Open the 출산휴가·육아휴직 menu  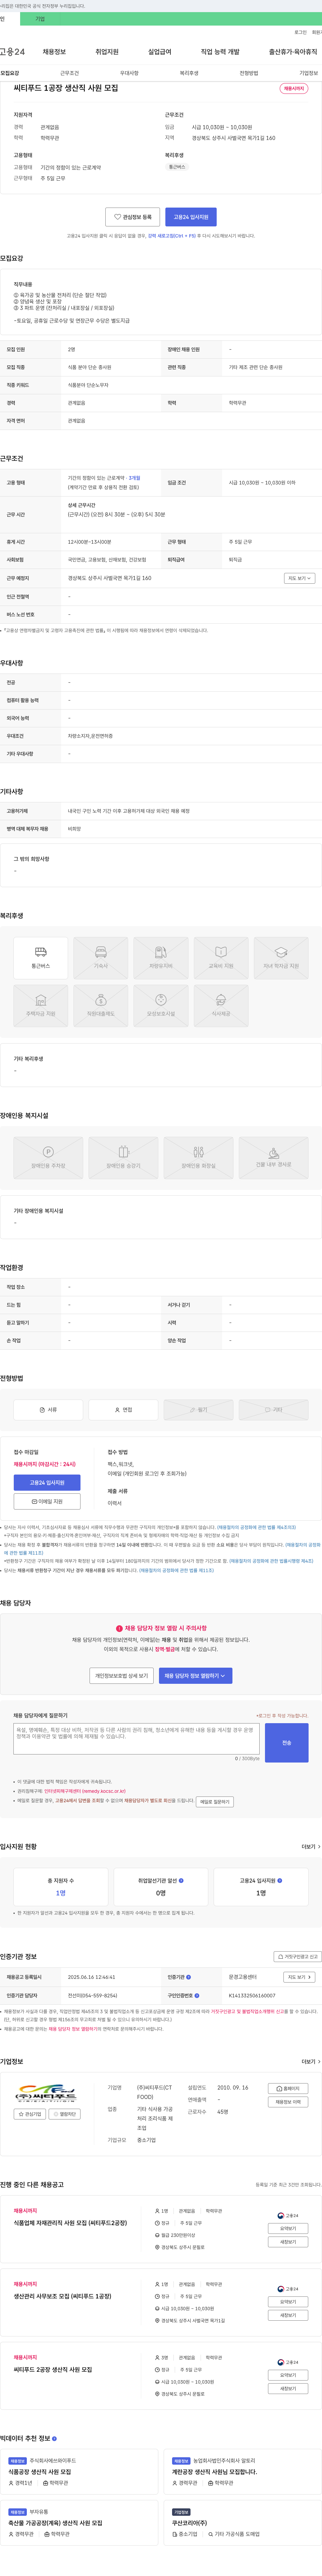click(293, 52)
